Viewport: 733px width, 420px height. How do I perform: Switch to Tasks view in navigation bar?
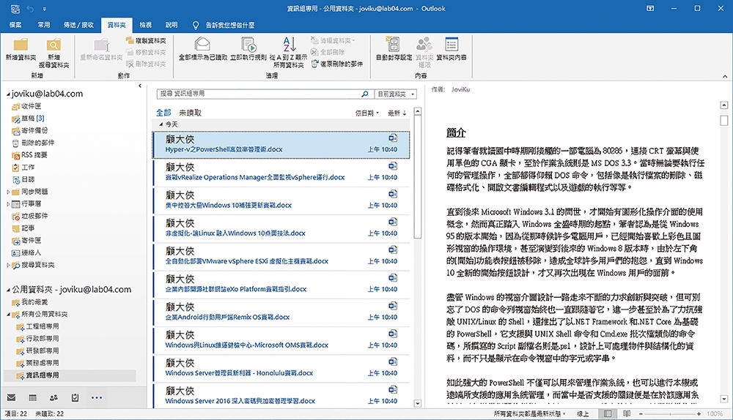75,397
